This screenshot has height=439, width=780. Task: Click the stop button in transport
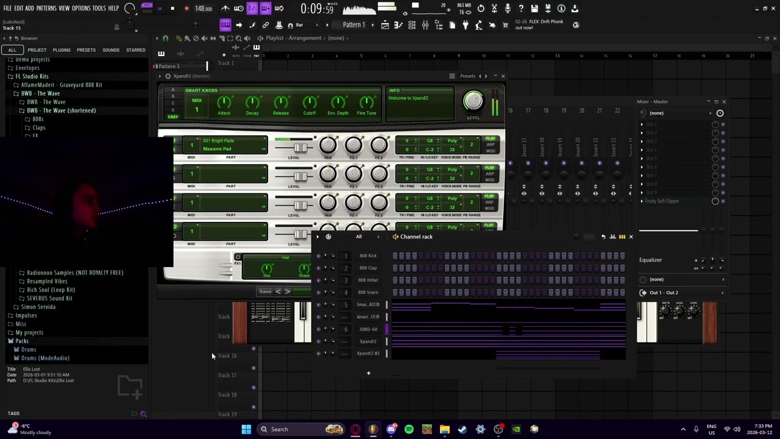(172, 9)
